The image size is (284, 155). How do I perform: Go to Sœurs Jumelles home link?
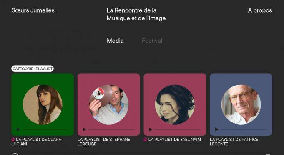[x=33, y=10]
